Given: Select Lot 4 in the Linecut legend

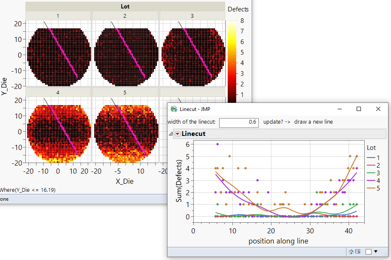Looking at the screenshot, I should [x=373, y=180].
